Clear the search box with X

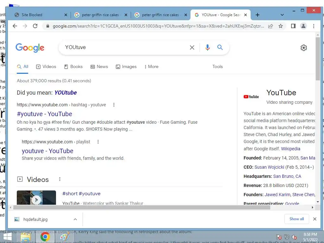click(192, 47)
